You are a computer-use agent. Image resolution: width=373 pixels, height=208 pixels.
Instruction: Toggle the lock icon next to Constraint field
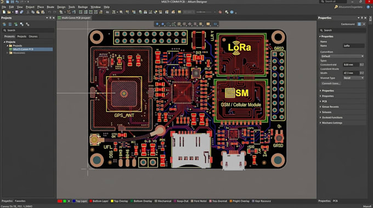(361, 65)
